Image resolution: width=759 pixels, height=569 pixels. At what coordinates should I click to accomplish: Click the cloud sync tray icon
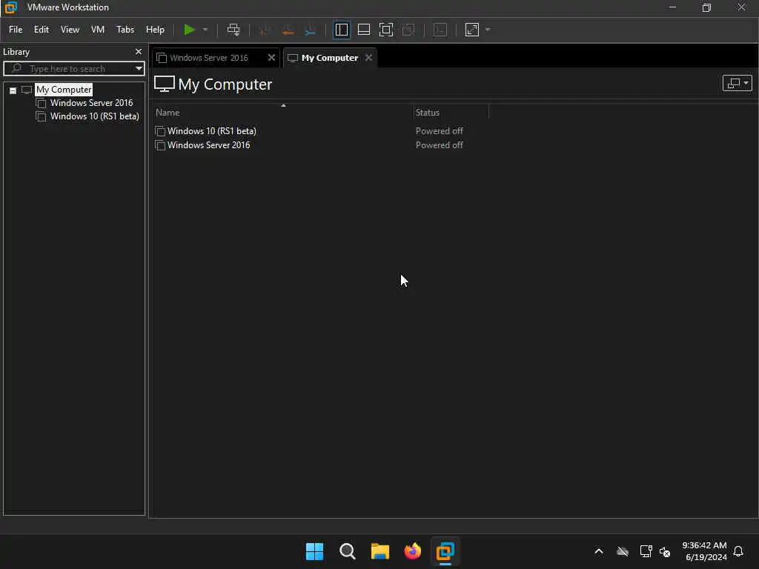pyautogui.click(x=623, y=551)
